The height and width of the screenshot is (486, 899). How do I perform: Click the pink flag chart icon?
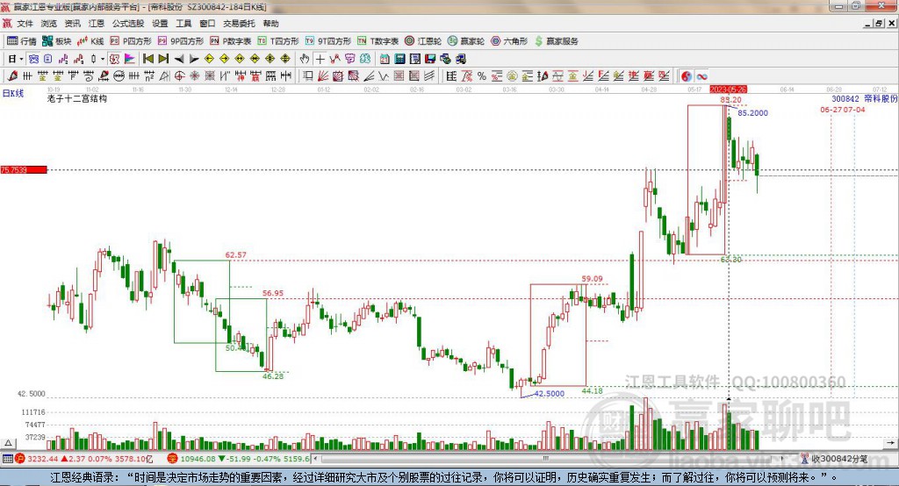130,59
